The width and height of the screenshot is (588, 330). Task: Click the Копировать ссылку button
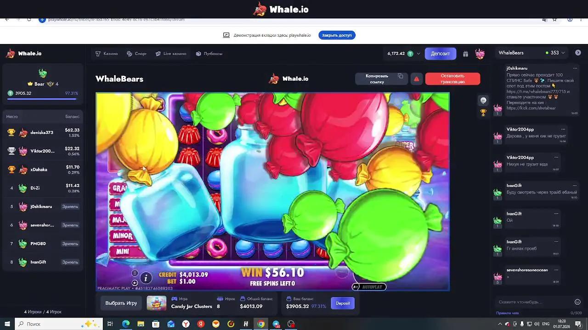381,79
